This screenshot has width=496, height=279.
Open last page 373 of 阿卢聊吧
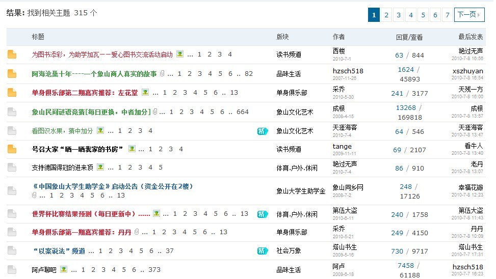[x=154, y=269]
